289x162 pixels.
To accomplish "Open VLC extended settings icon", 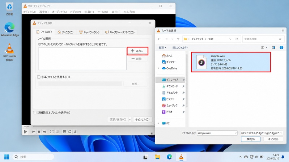I will point(57,132).
